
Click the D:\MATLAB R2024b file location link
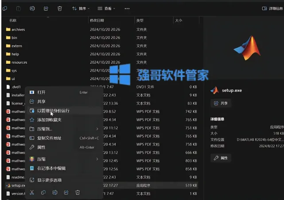pos(260,140)
